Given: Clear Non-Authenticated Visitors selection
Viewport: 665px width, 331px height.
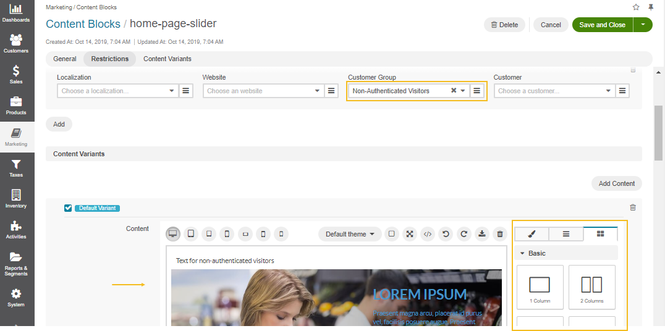Looking at the screenshot, I should tap(454, 90).
